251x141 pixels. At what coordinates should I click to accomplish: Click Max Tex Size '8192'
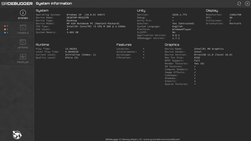[197, 58]
